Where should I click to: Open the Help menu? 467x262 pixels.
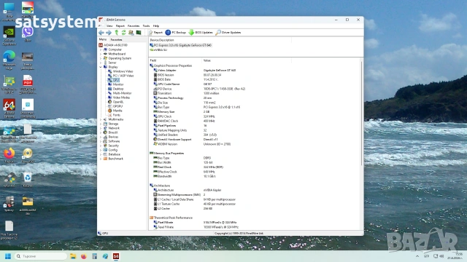click(x=156, y=26)
